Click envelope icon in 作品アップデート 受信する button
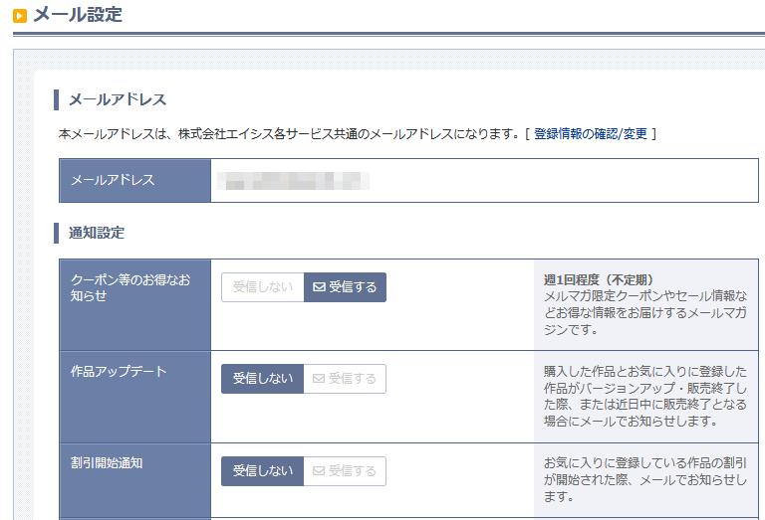This screenshot has height=520, width=765. click(x=319, y=378)
